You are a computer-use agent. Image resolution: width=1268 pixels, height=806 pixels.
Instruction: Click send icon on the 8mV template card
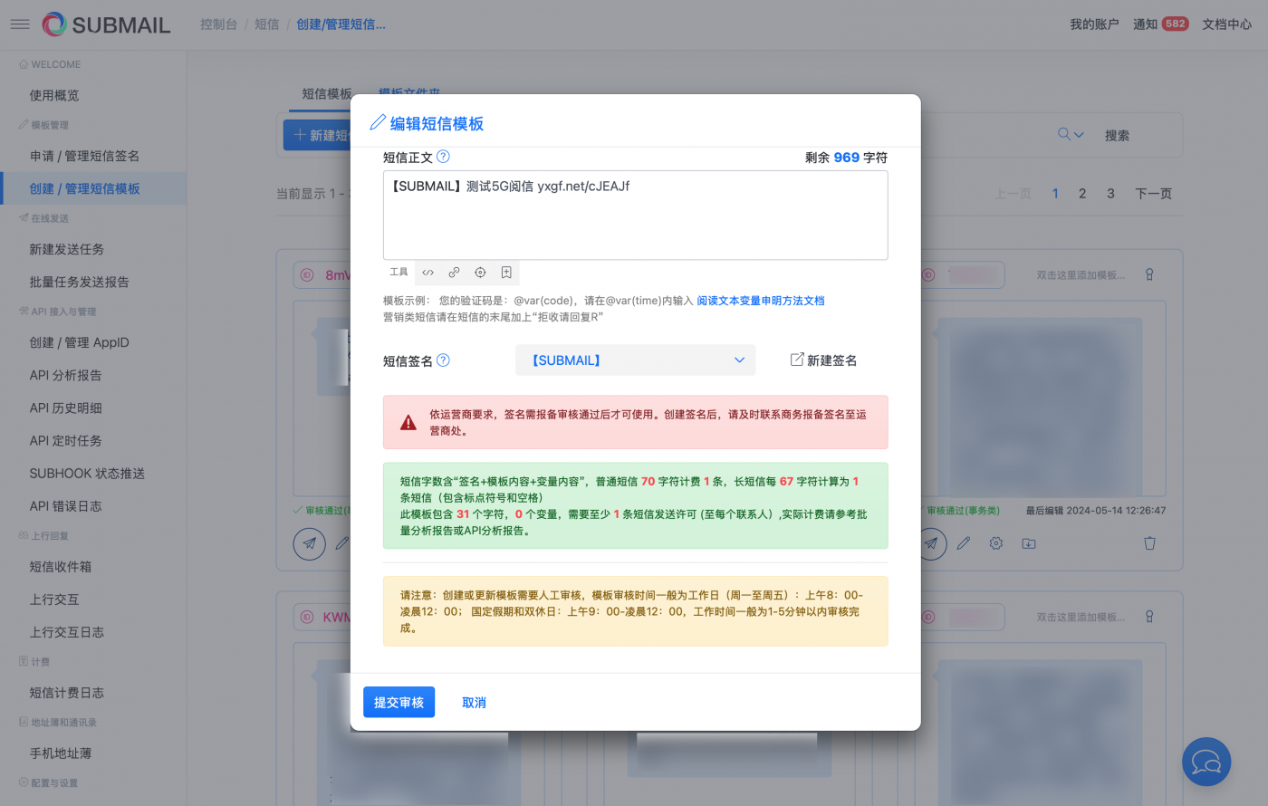click(309, 543)
